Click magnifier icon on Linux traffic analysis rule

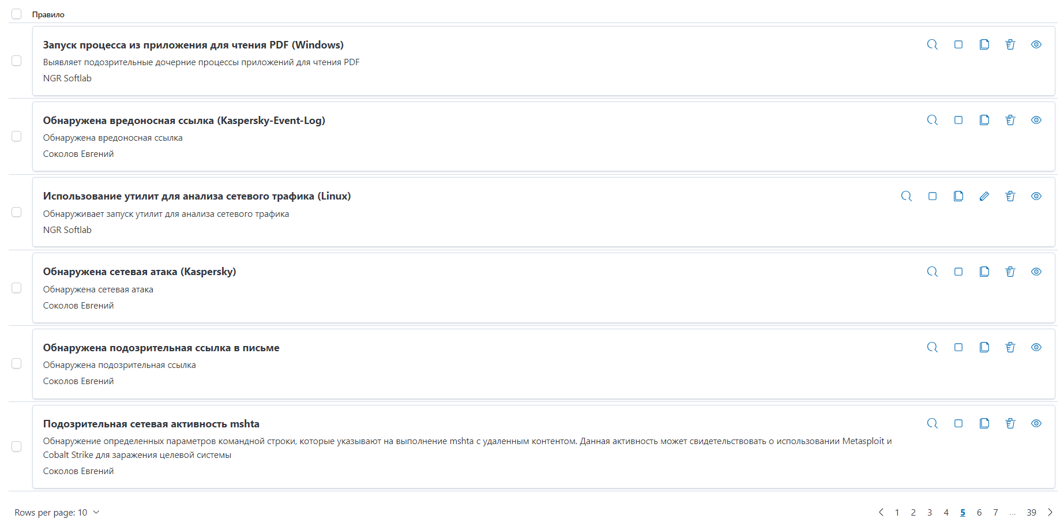point(907,196)
